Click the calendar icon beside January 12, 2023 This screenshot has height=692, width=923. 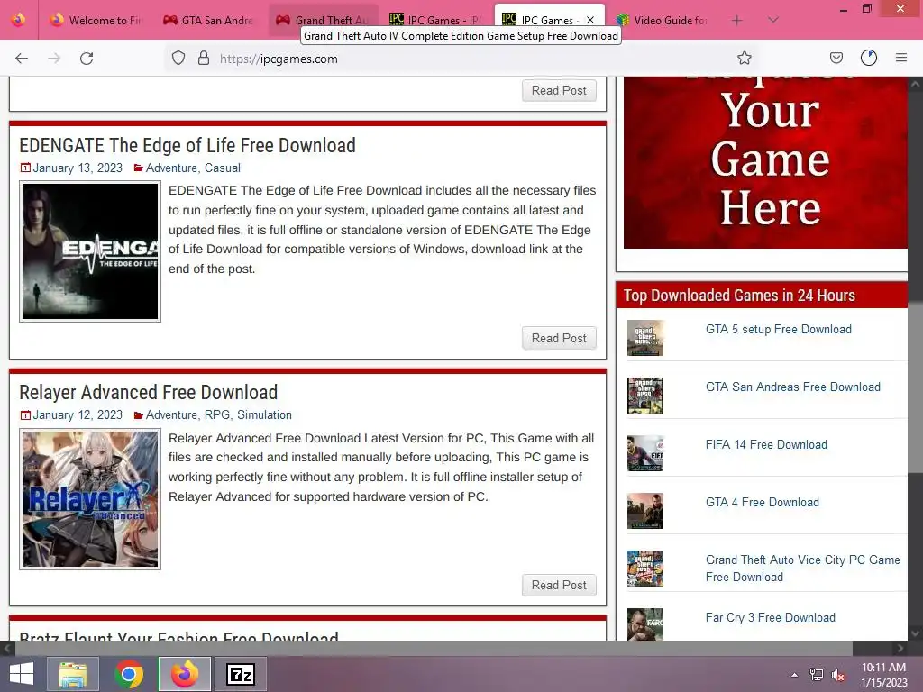[x=25, y=414]
